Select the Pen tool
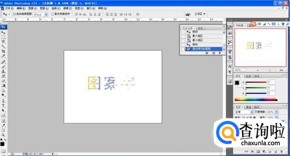The height and width of the screenshot is (156, 290). click(x=3, y=101)
